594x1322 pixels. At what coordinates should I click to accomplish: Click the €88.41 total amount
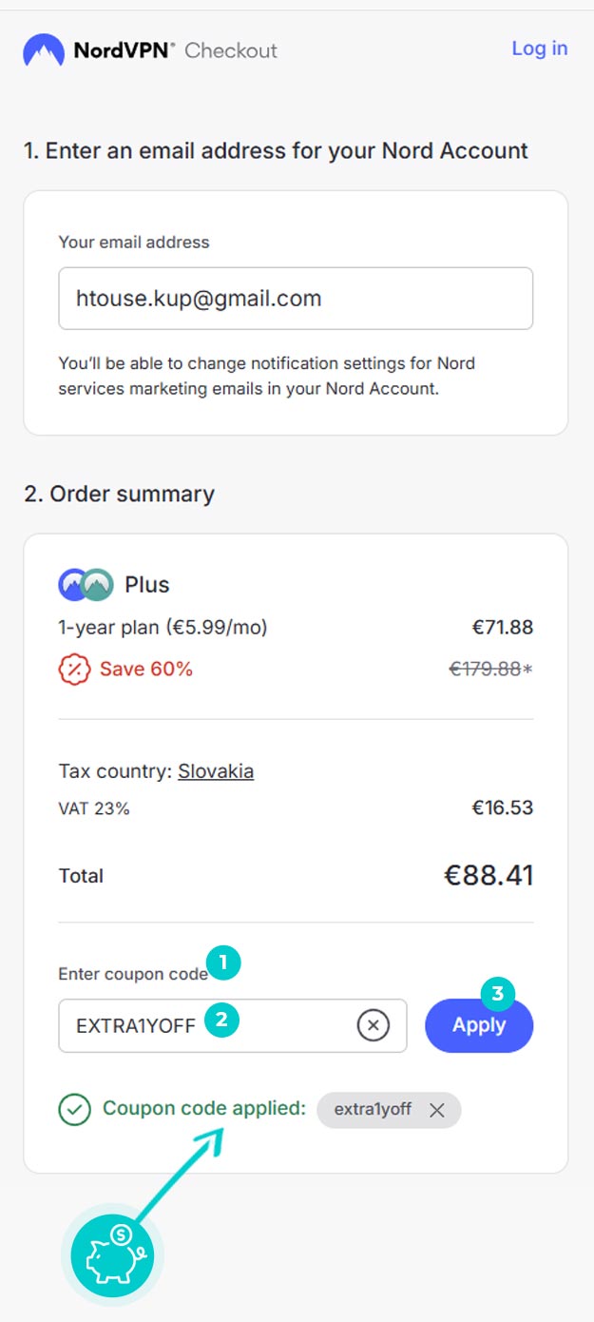coord(489,875)
